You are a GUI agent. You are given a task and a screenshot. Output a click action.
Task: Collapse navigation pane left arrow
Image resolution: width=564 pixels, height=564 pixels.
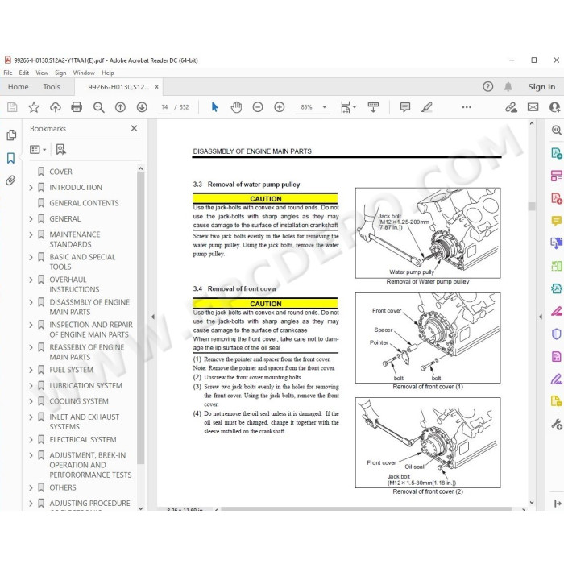(x=153, y=317)
